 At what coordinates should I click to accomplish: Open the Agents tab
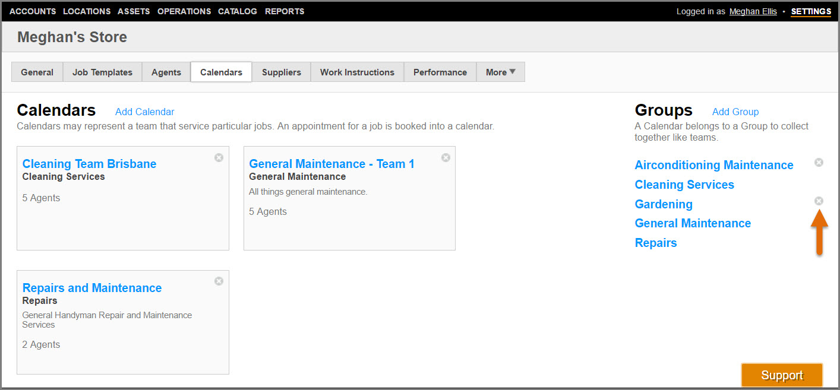(x=166, y=72)
